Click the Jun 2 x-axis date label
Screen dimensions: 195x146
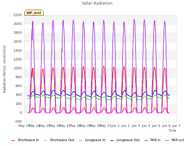click(126, 126)
